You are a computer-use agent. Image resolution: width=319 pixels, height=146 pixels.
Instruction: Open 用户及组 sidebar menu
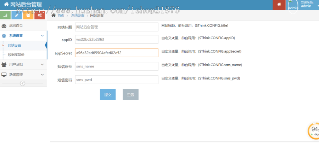pos(23,64)
